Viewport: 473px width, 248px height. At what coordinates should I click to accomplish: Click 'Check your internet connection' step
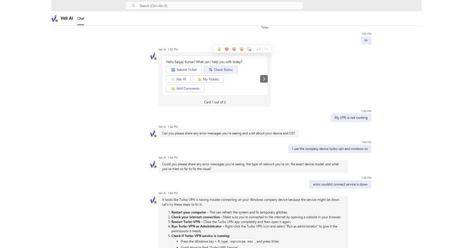pyautogui.click(x=196, y=217)
